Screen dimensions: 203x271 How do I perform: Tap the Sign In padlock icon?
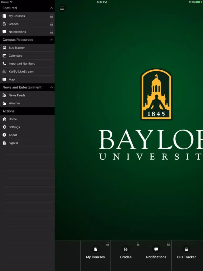click(4, 143)
